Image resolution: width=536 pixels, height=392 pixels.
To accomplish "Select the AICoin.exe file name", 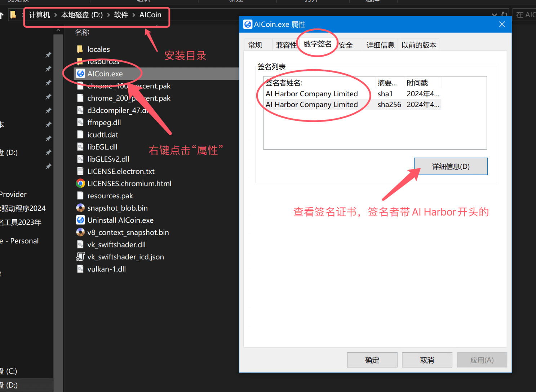I will click(x=105, y=74).
